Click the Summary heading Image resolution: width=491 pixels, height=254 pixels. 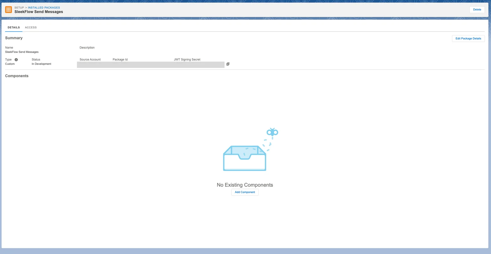14,38
